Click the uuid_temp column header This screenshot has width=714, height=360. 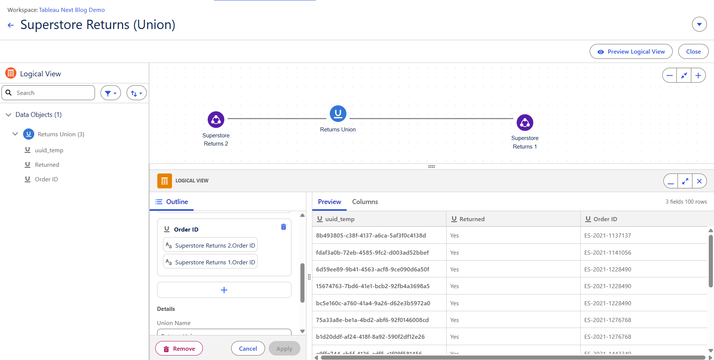point(379,219)
